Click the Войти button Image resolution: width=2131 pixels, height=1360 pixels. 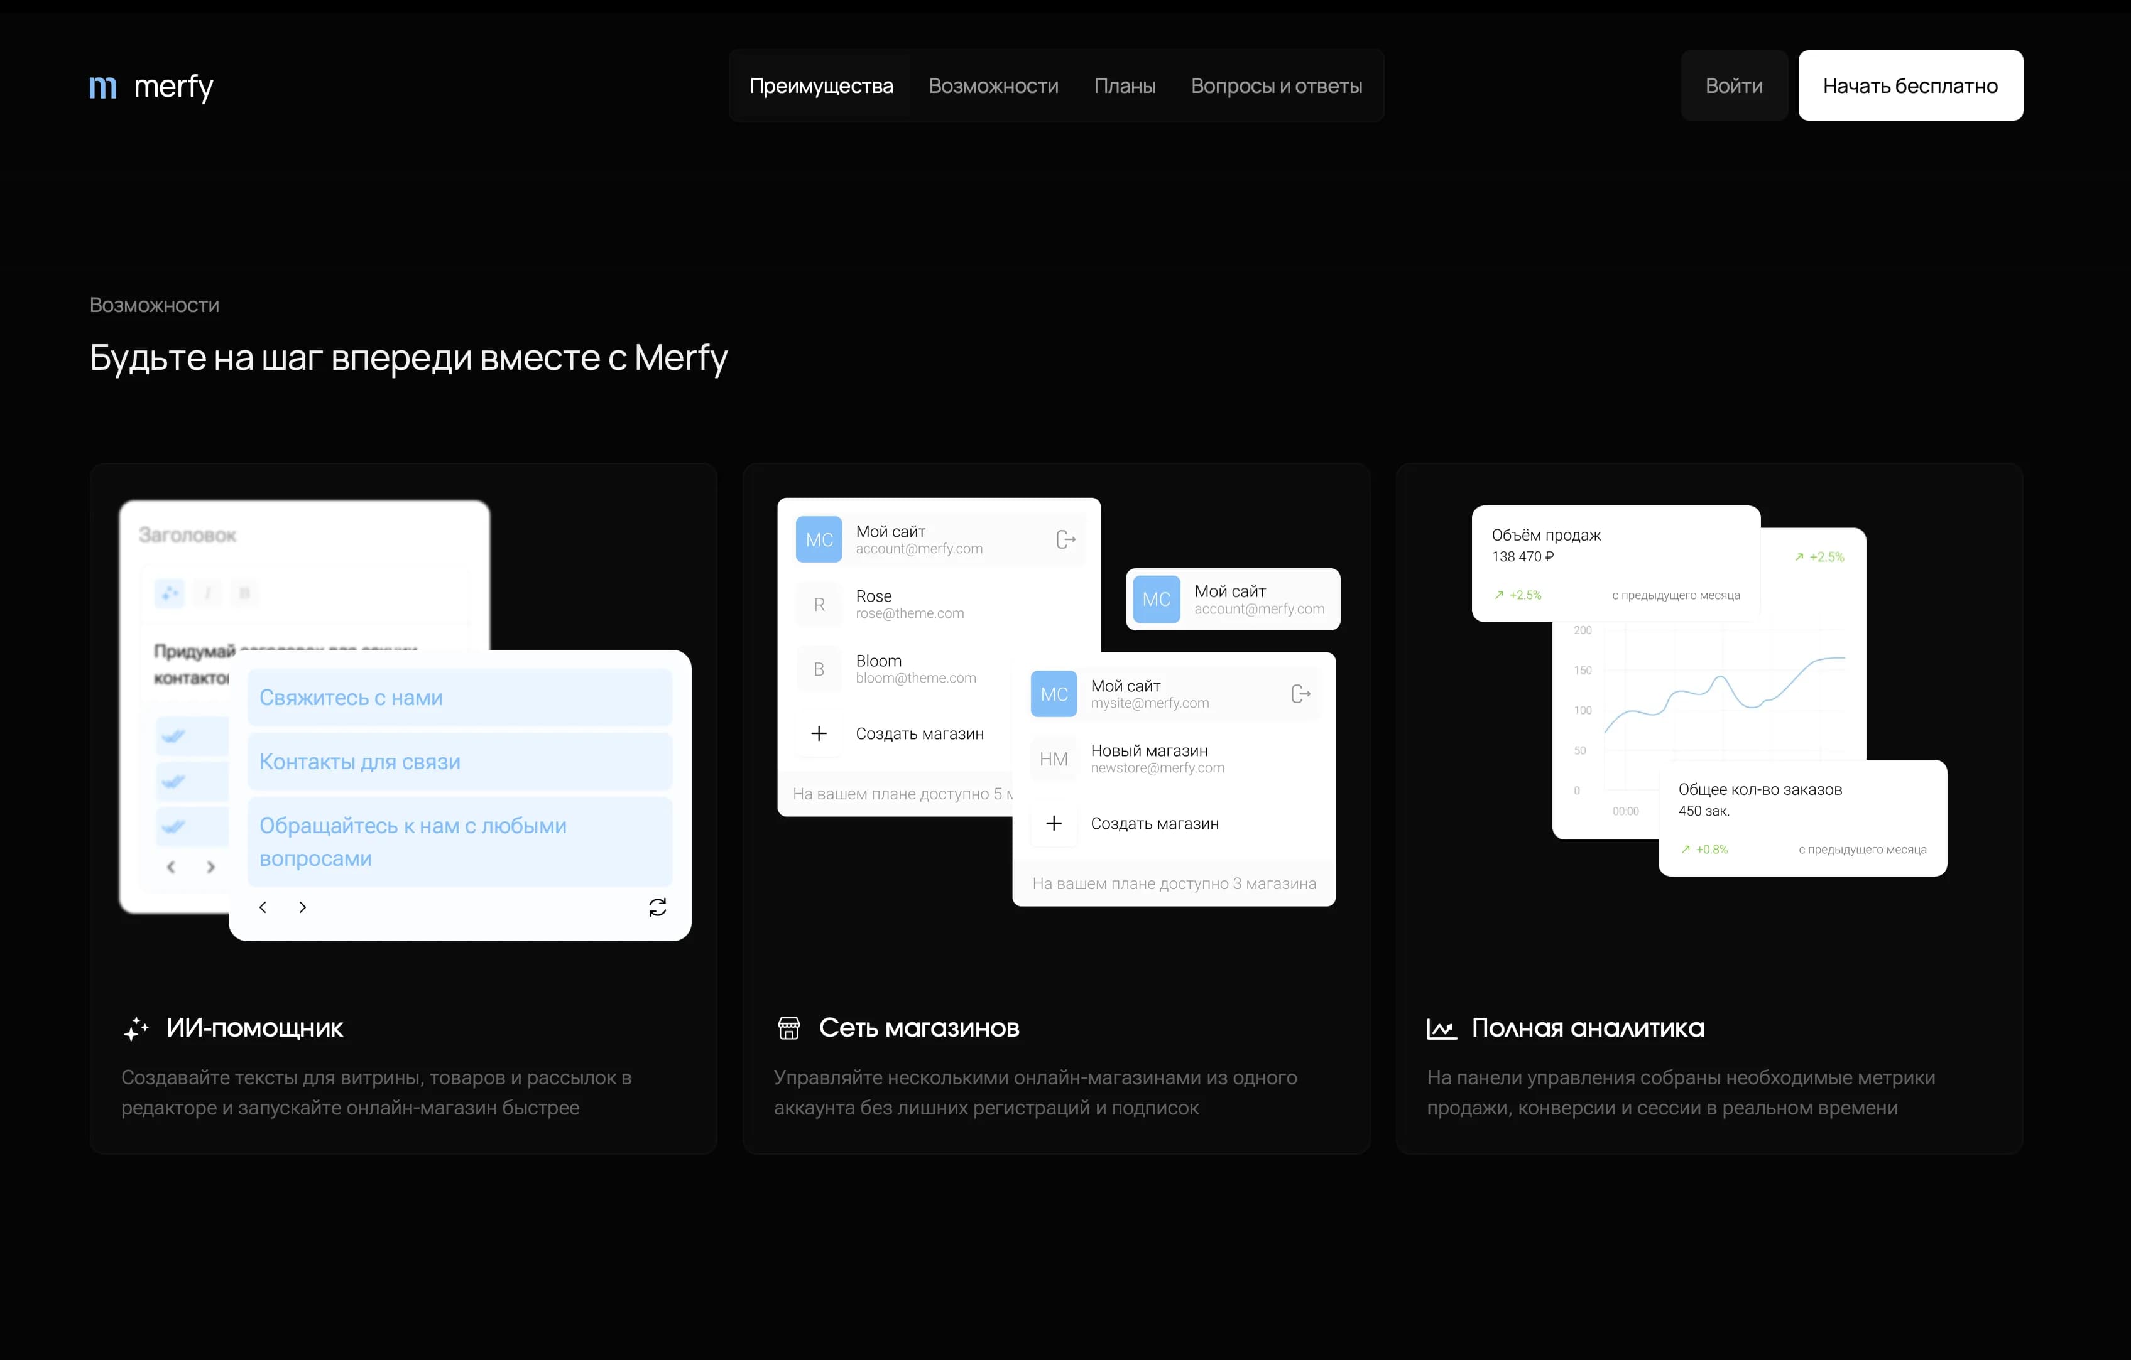(1734, 86)
